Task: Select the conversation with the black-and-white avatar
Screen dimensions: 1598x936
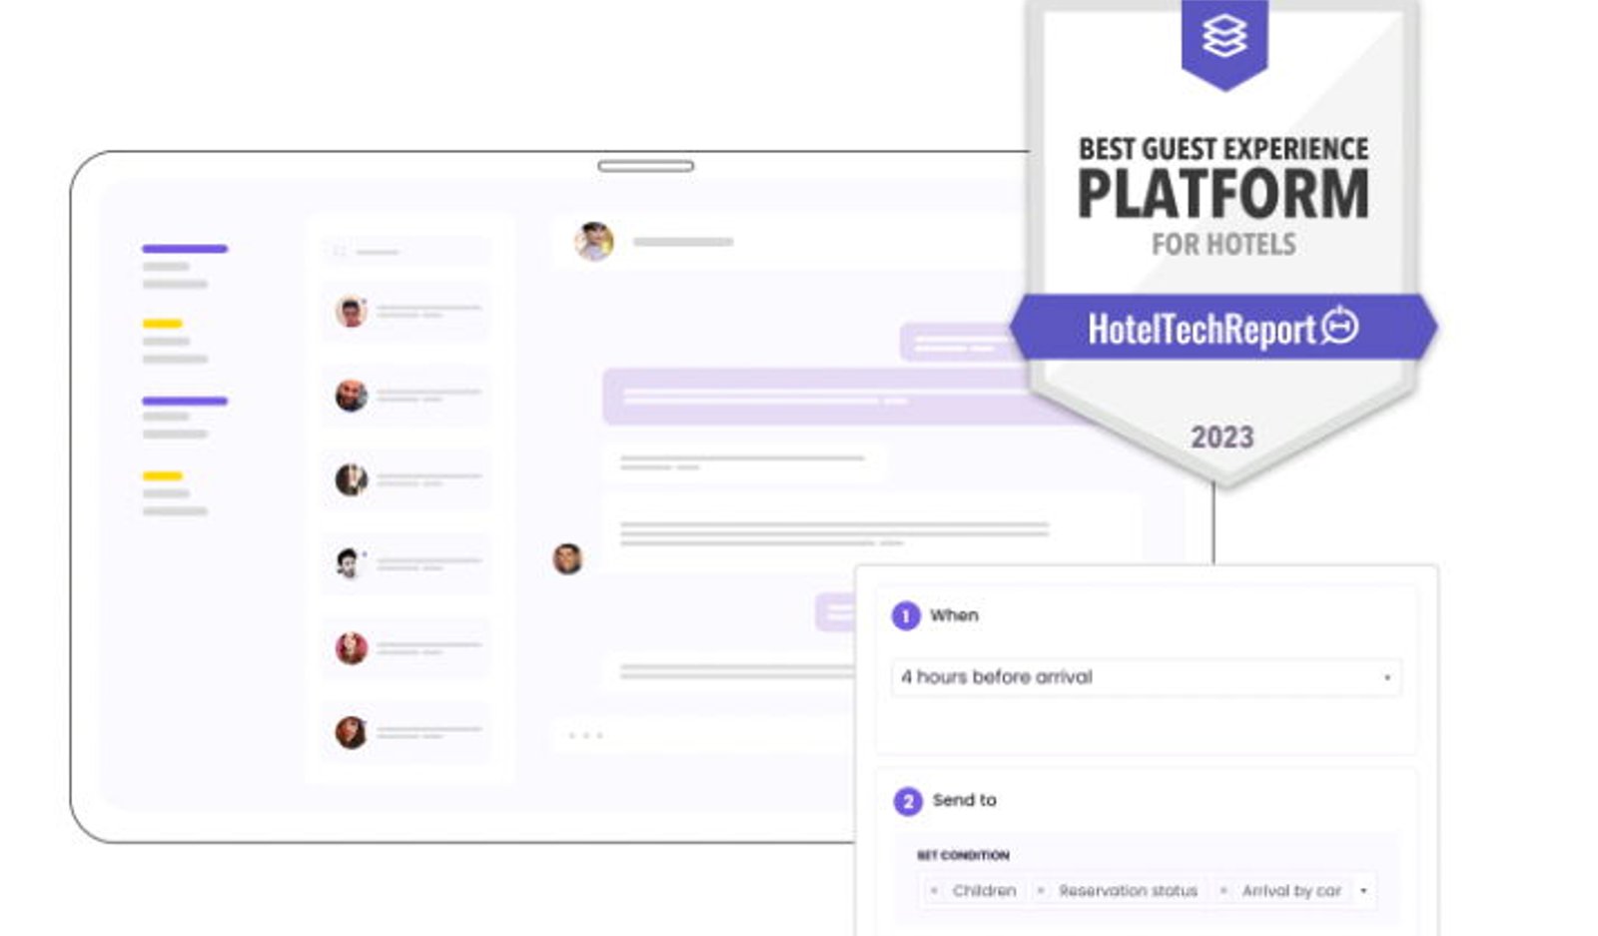Action: click(x=405, y=564)
